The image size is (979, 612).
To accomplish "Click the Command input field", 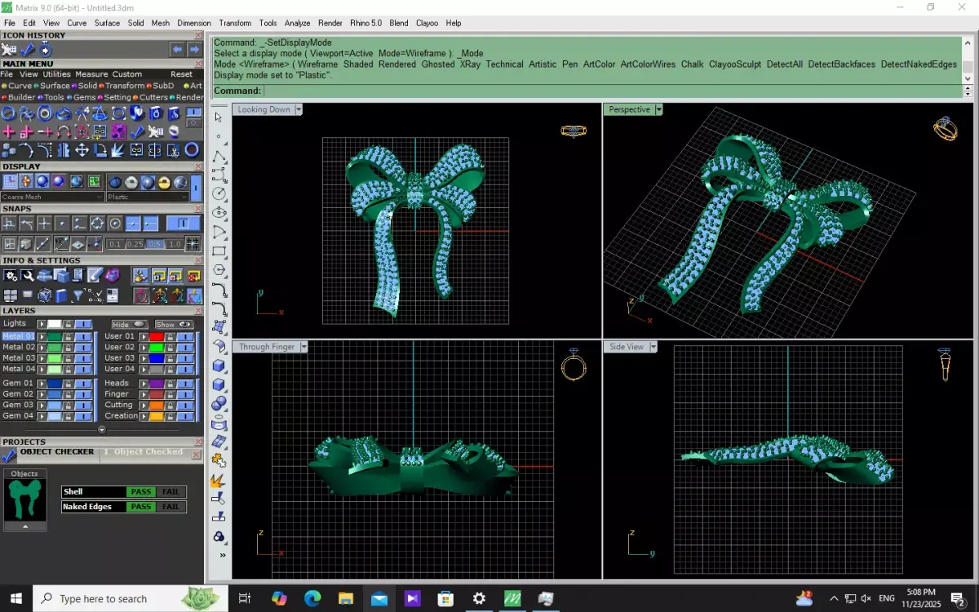I will (x=612, y=91).
